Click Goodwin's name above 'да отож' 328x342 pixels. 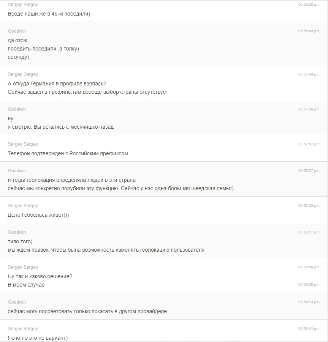(17, 31)
